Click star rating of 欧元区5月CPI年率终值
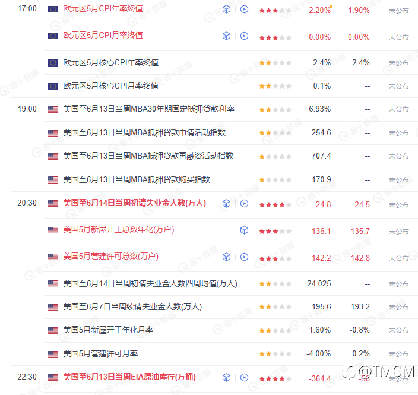418x395 pixels. coord(275,11)
